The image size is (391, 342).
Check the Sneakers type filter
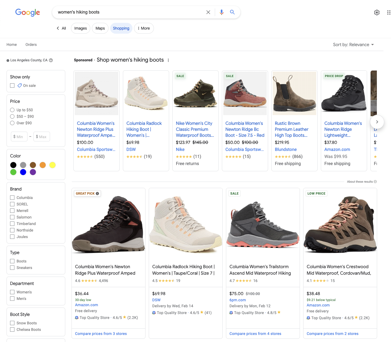click(x=12, y=268)
